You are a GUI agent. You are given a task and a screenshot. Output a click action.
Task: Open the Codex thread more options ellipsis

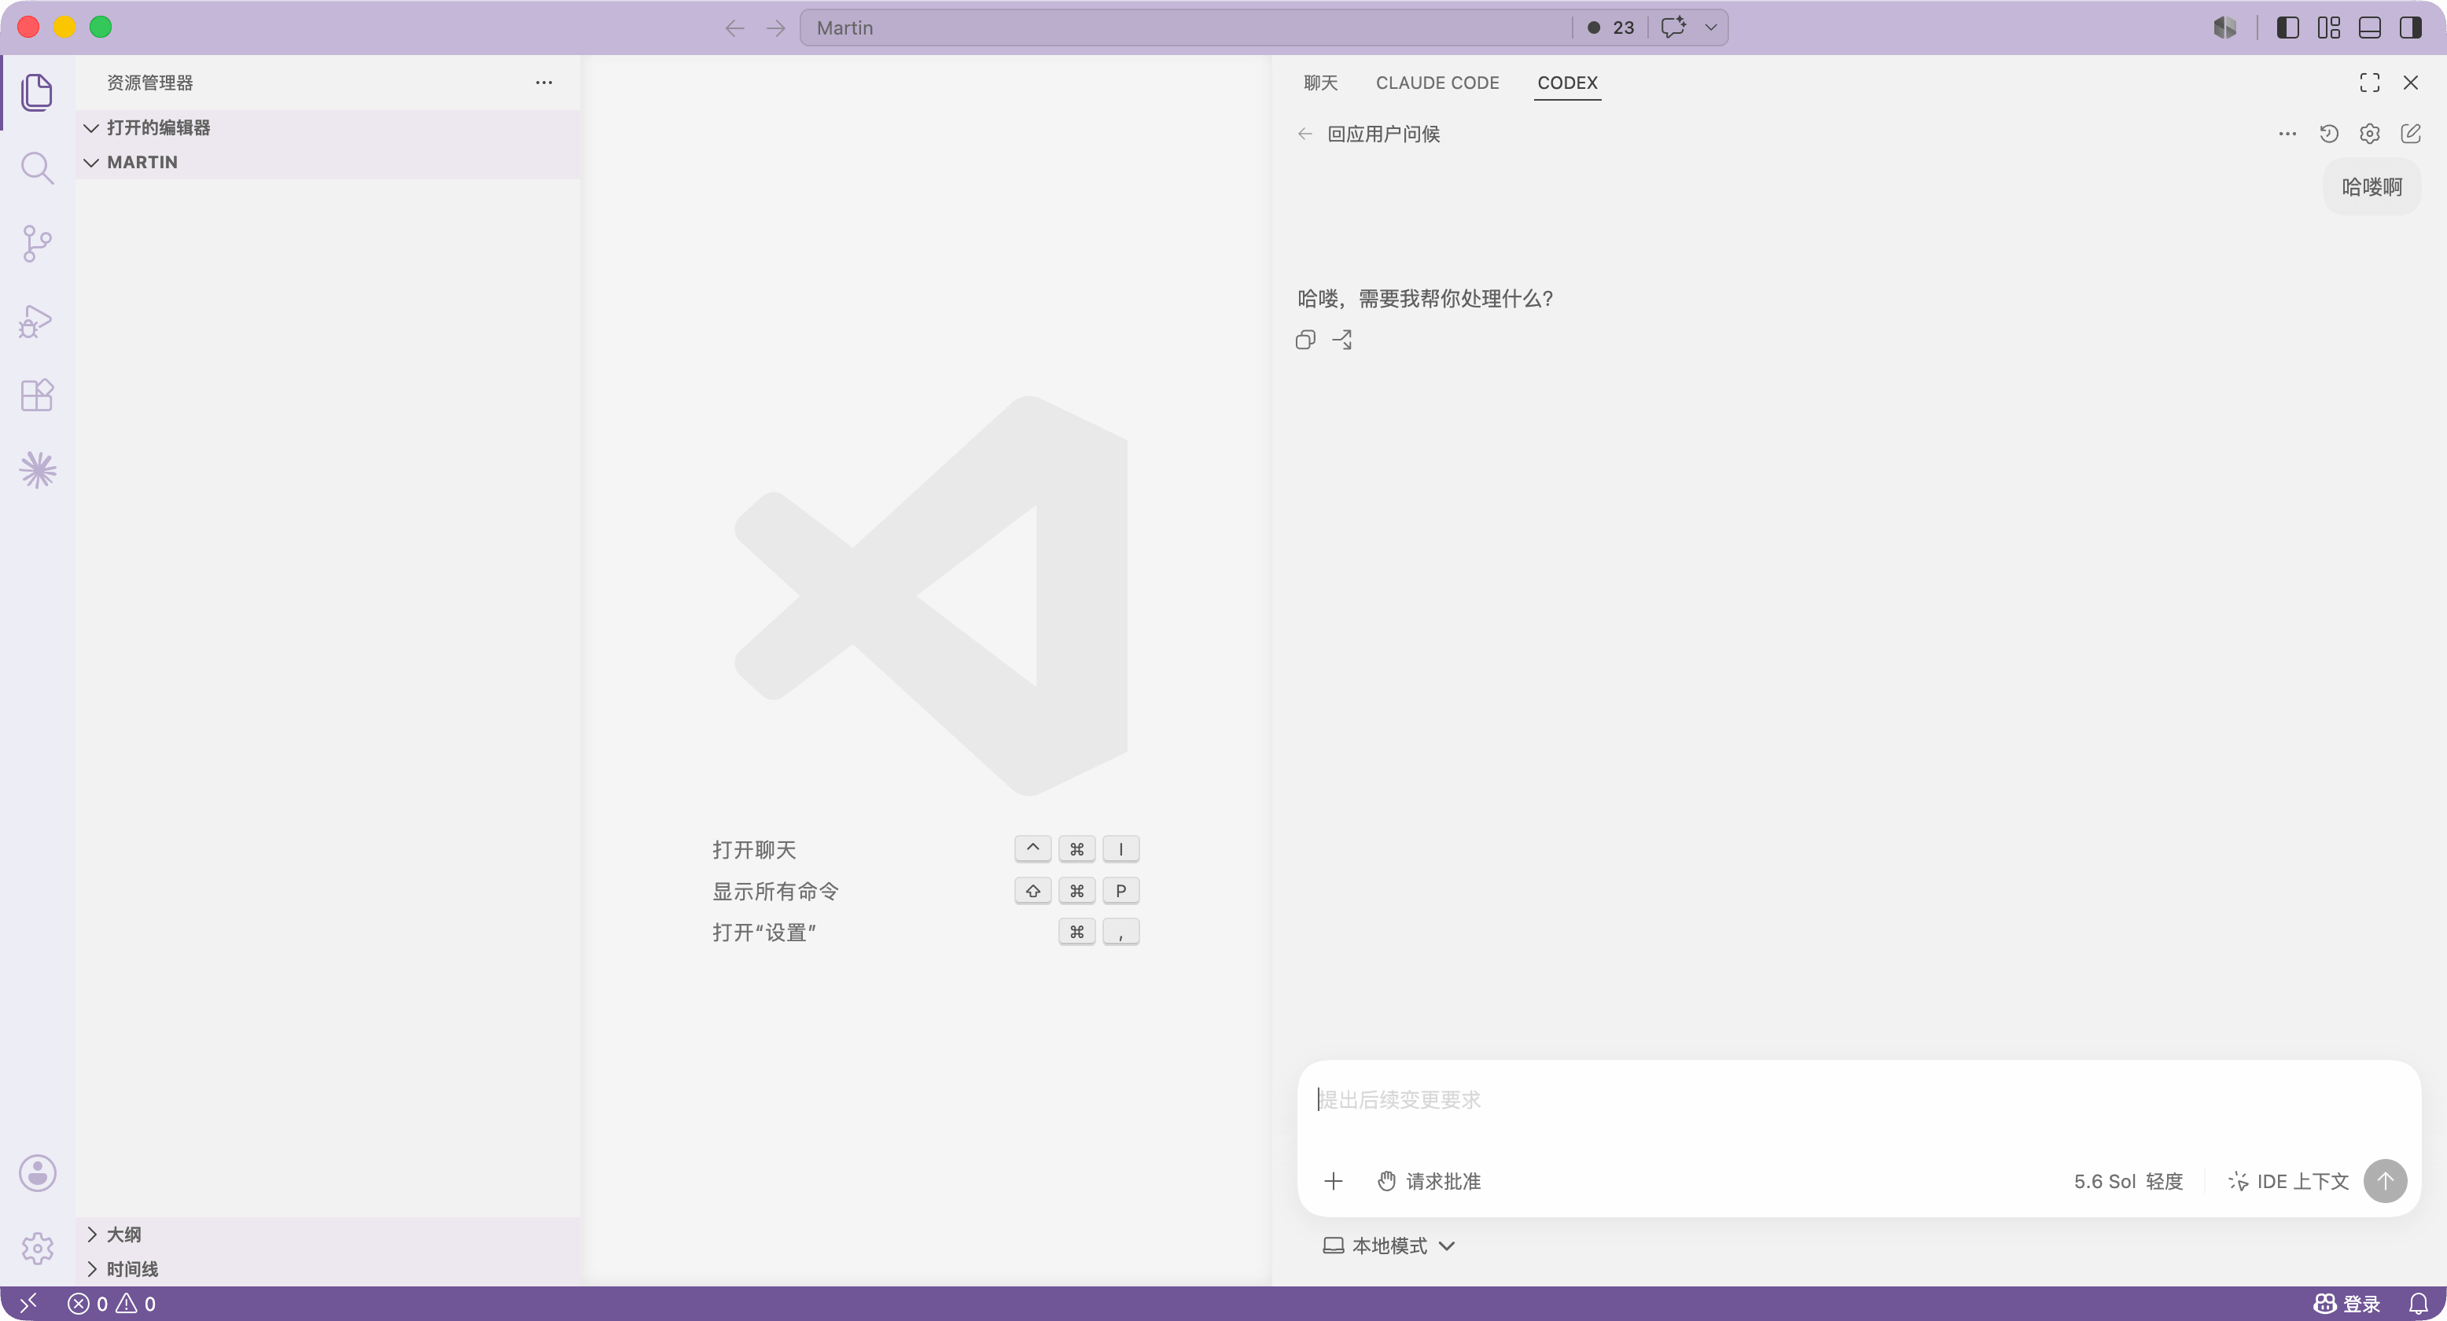click(x=2287, y=134)
